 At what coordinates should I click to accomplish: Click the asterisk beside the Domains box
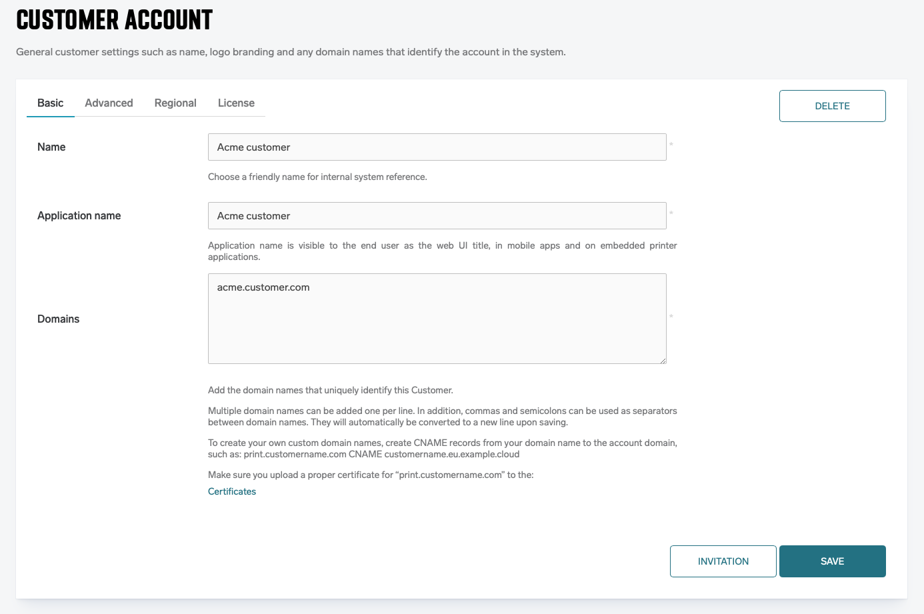click(671, 316)
